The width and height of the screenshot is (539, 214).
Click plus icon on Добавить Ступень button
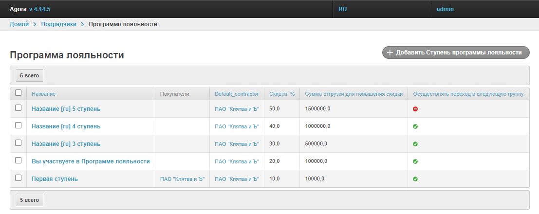pyautogui.click(x=390, y=53)
